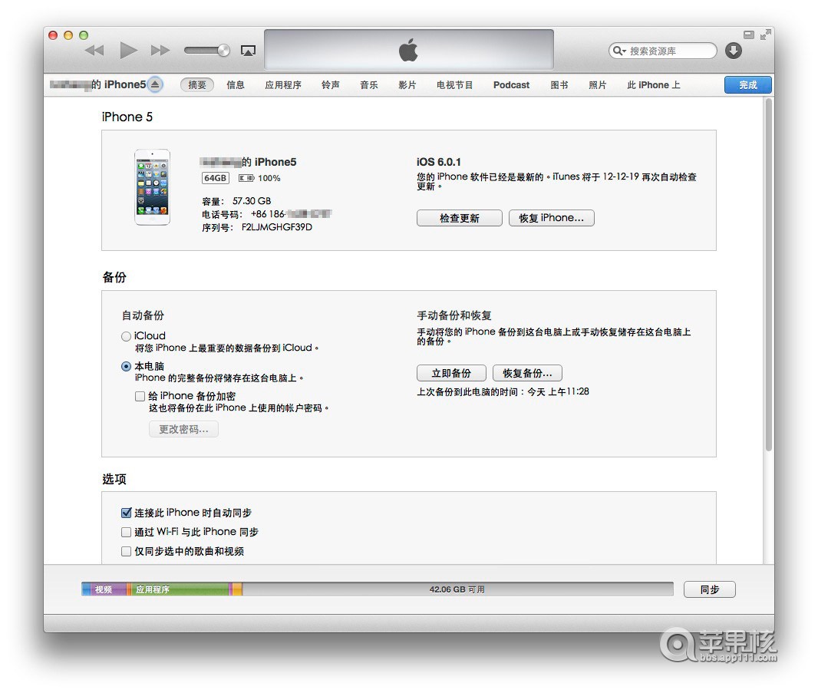Switch to the 音乐 tab
Image resolution: width=818 pixels, height=693 pixels.
[x=368, y=85]
